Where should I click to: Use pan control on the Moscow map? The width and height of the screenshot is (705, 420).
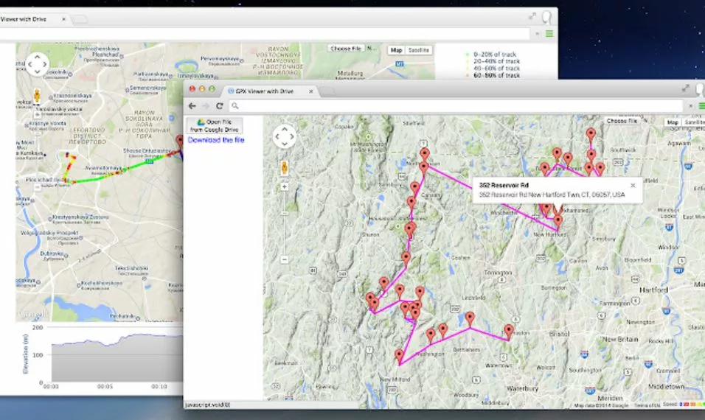[x=37, y=64]
